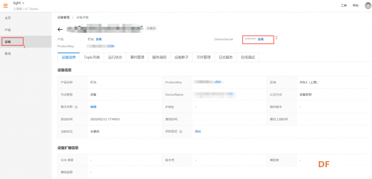Click 未激活 in the 当前状态 row

click(x=95, y=131)
